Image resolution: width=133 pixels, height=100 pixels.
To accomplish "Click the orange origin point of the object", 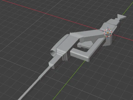I will tap(108, 33).
